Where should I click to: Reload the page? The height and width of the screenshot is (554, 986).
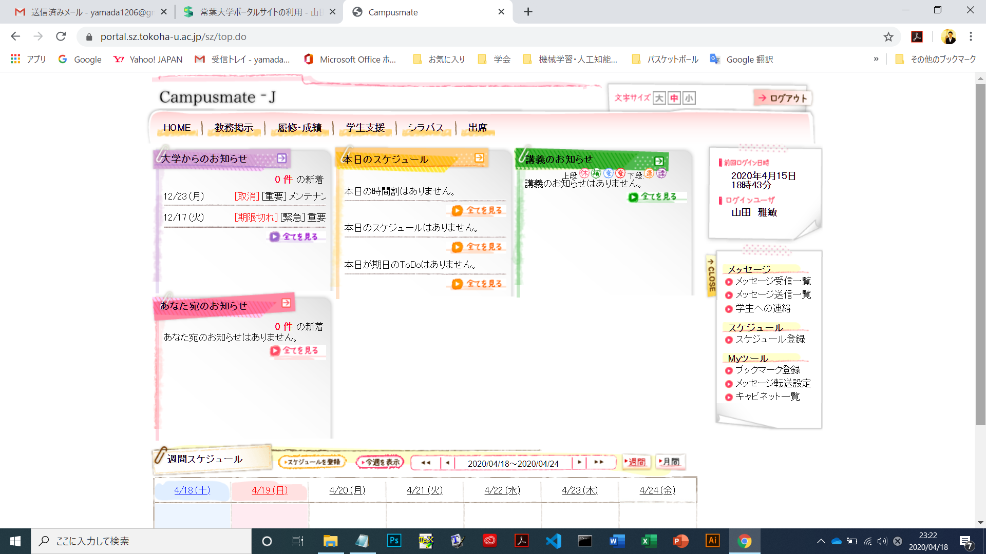point(61,36)
